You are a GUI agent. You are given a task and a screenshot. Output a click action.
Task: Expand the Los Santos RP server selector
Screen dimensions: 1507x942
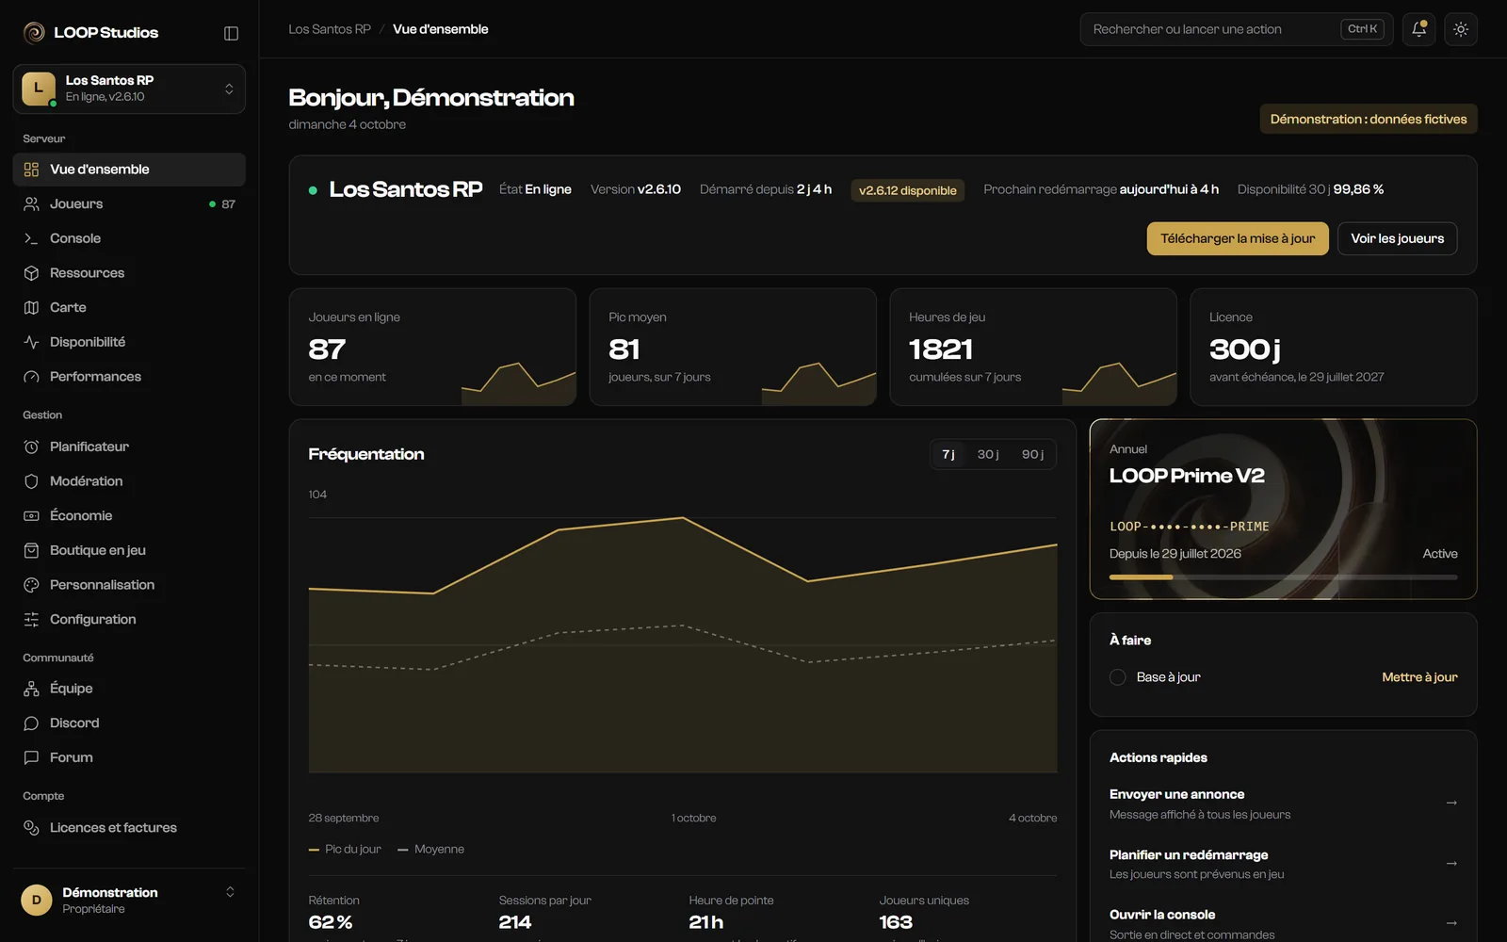click(129, 89)
